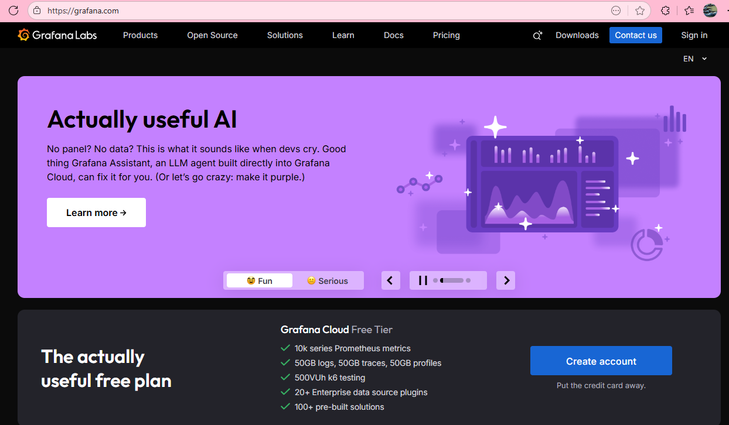Select the last carousel dot
729x425 pixels.
(x=468, y=280)
